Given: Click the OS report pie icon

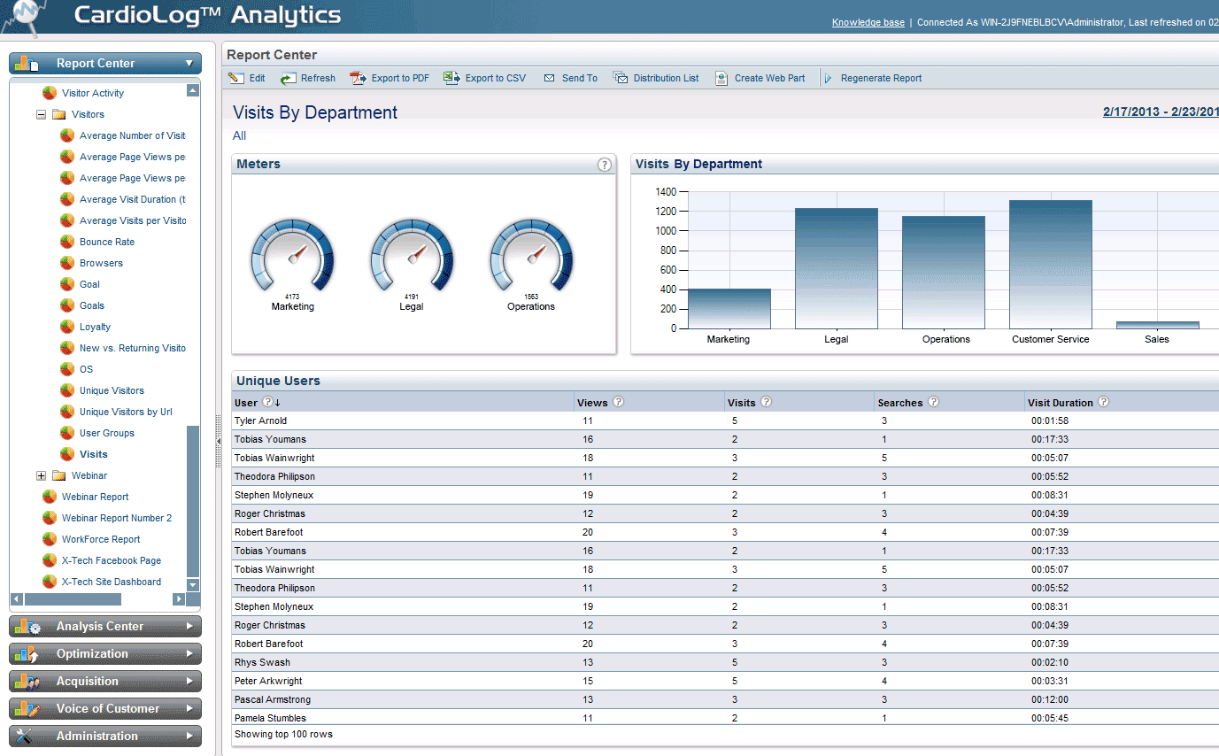Looking at the screenshot, I should (x=67, y=369).
